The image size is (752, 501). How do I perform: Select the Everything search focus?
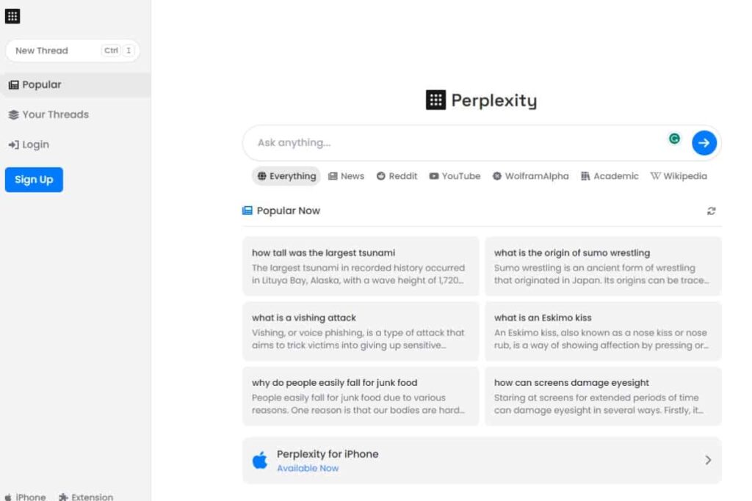pos(286,176)
